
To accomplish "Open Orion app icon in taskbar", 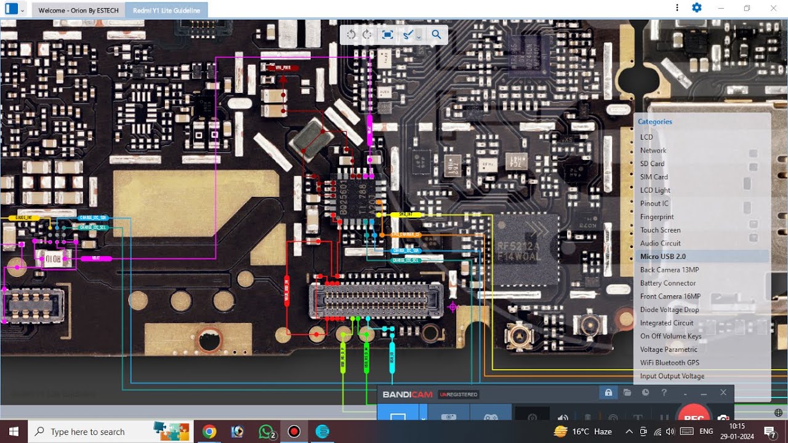I will pyautogui.click(x=323, y=432).
